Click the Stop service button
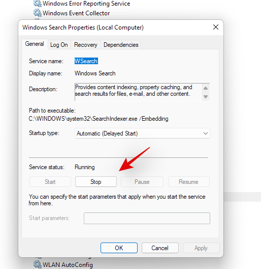The image size is (261, 269). point(96,182)
